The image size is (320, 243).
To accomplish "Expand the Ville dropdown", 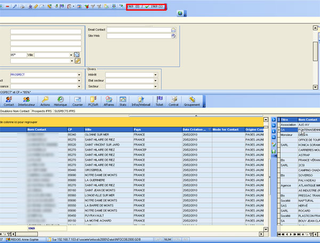I will click(x=71, y=55).
